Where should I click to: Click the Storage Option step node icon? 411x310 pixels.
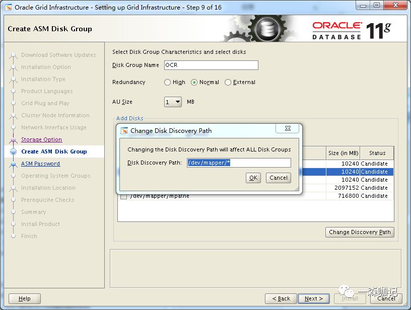[14, 140]
